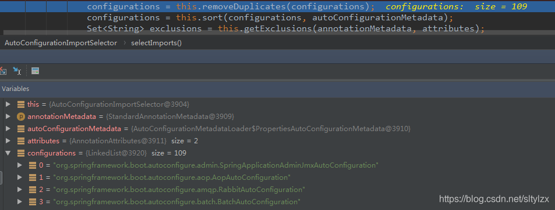Expand list element 1 AopAutoConfiguration
Image resolution: width=555 pixels, height=210 pixels.
20,178
